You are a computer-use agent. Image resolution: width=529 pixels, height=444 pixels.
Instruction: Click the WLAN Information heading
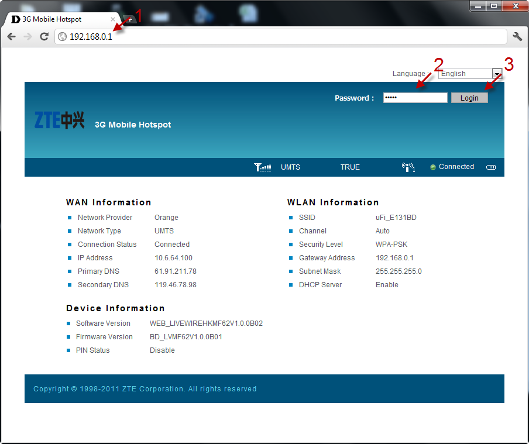[333, 202]
